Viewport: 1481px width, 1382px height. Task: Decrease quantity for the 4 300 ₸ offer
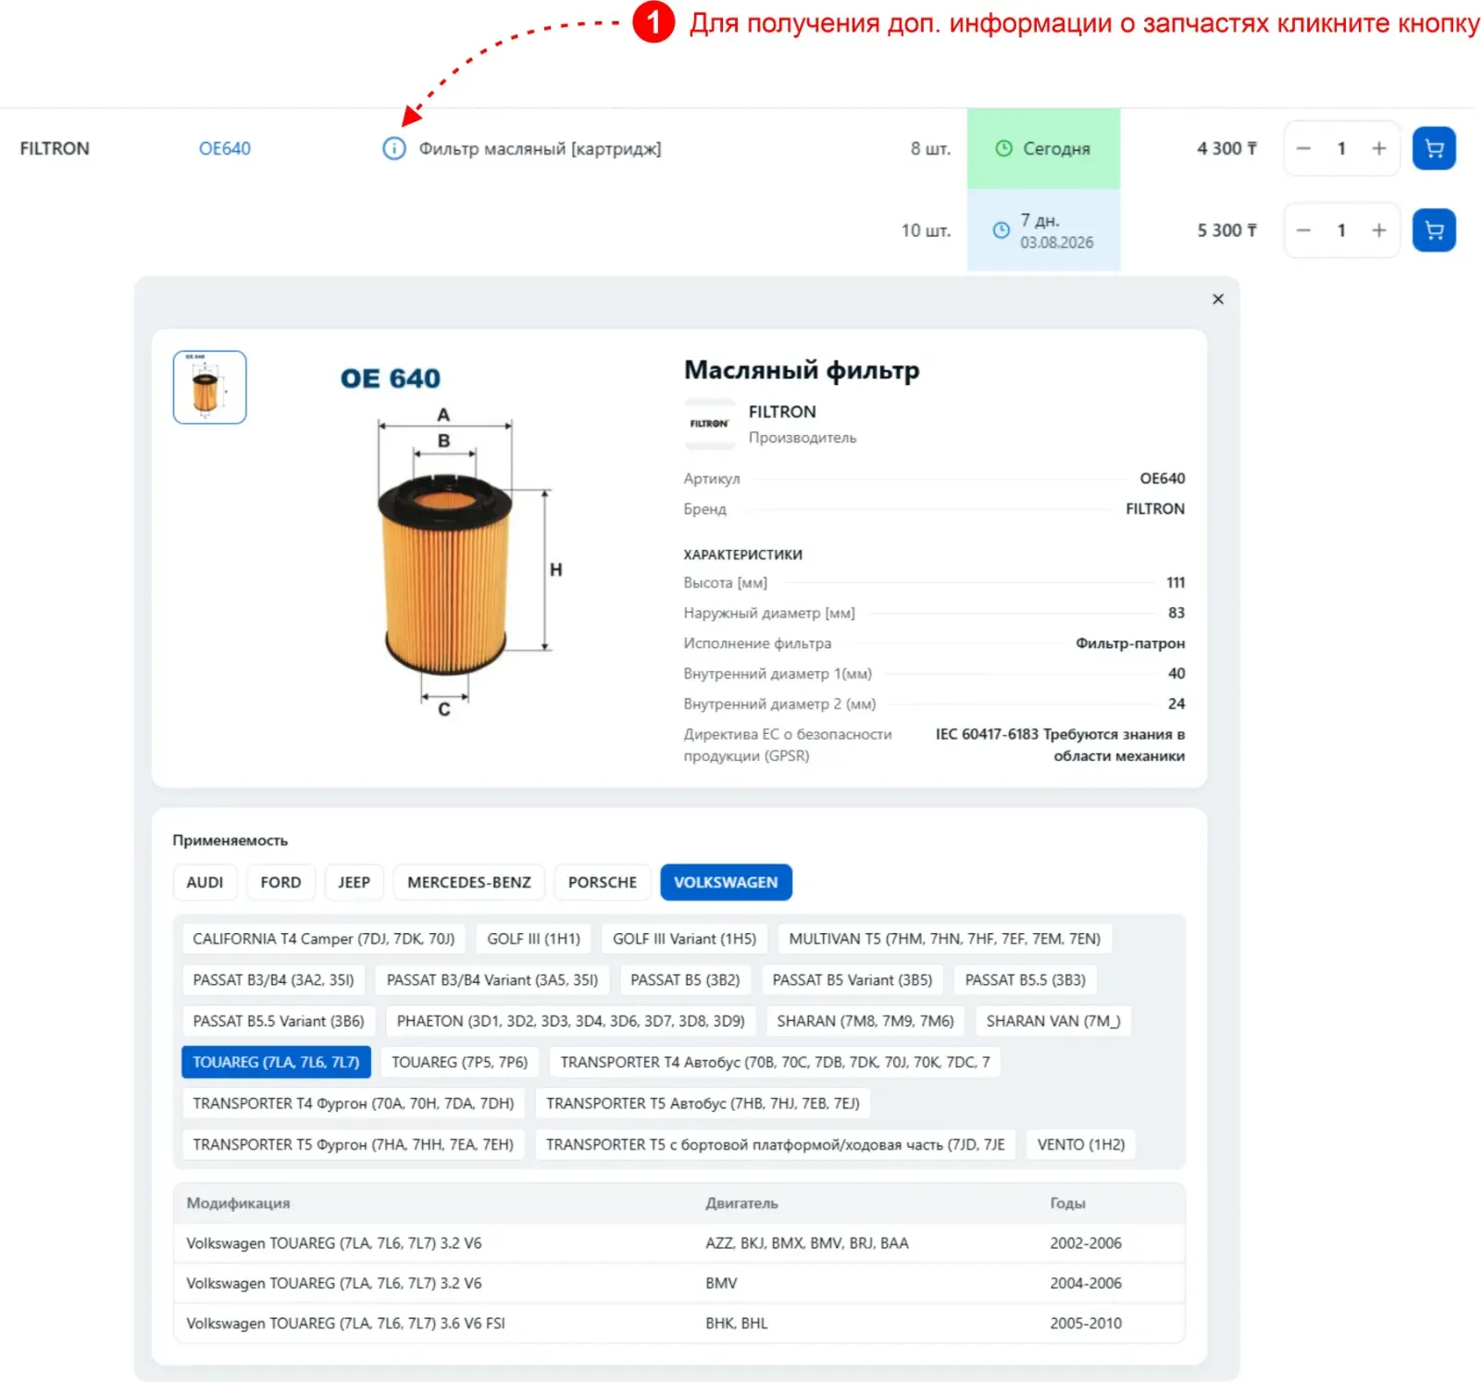[x=1303, y=148]
